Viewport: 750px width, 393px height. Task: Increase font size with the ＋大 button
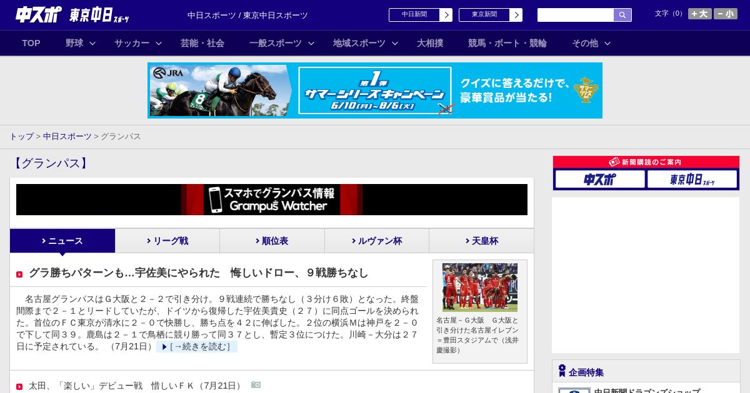700,14
